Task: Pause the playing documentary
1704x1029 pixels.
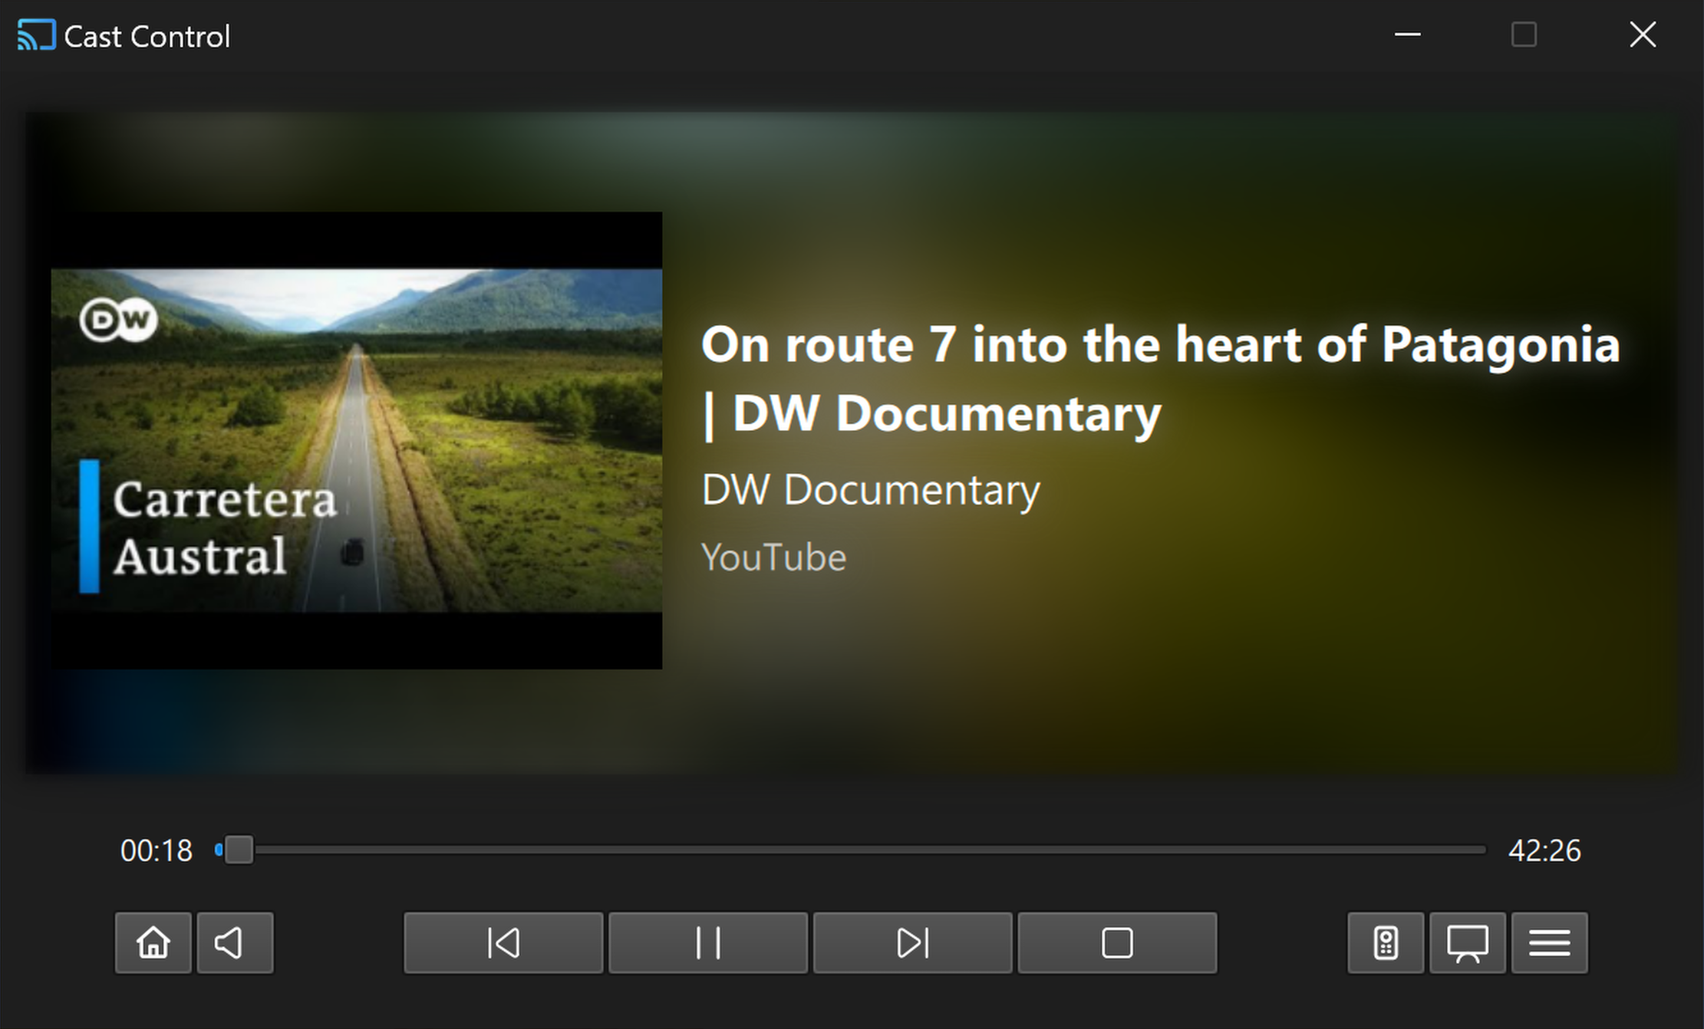Action: coord(708,942)
